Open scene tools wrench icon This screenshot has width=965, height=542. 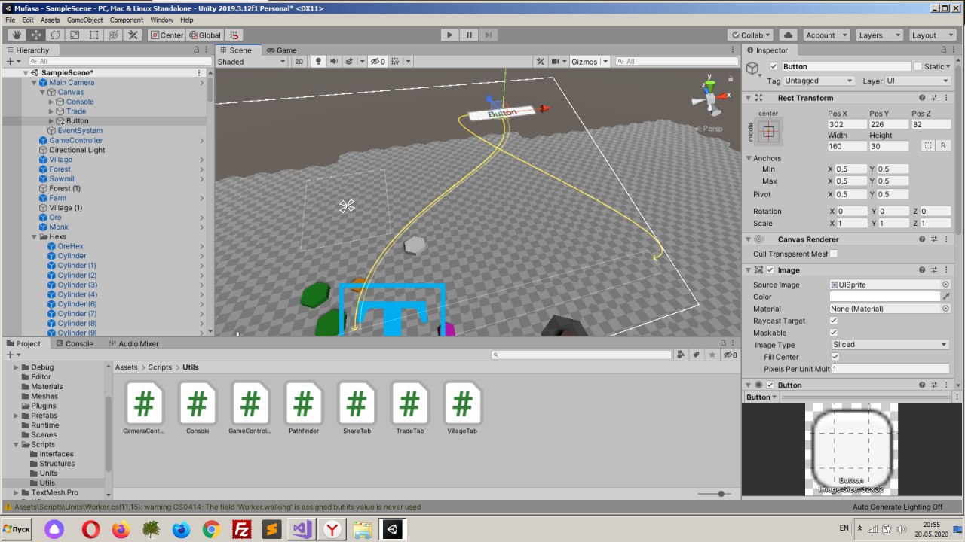(541, 62)
